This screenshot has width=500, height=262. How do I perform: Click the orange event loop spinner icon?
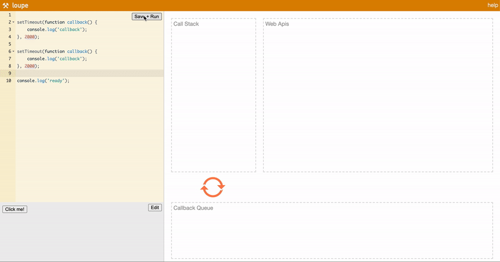pos(213,187)
